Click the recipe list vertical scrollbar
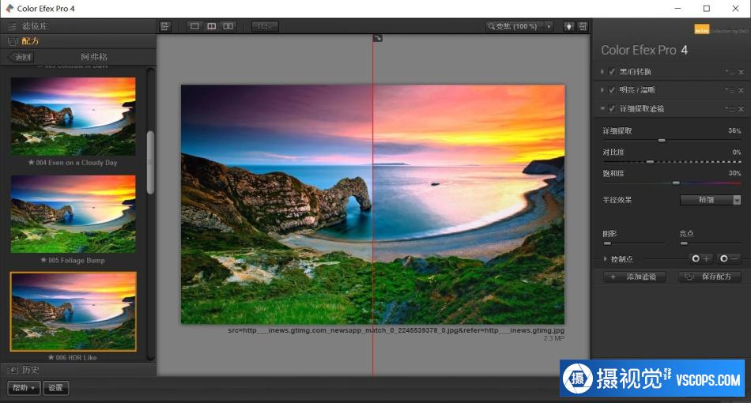 pos(150,162)
